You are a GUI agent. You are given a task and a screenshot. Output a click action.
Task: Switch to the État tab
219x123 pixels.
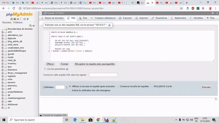click(83, 18)
